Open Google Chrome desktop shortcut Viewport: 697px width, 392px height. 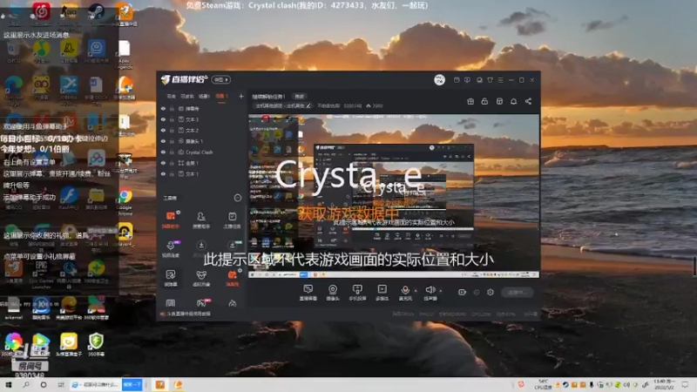point(125,199)
